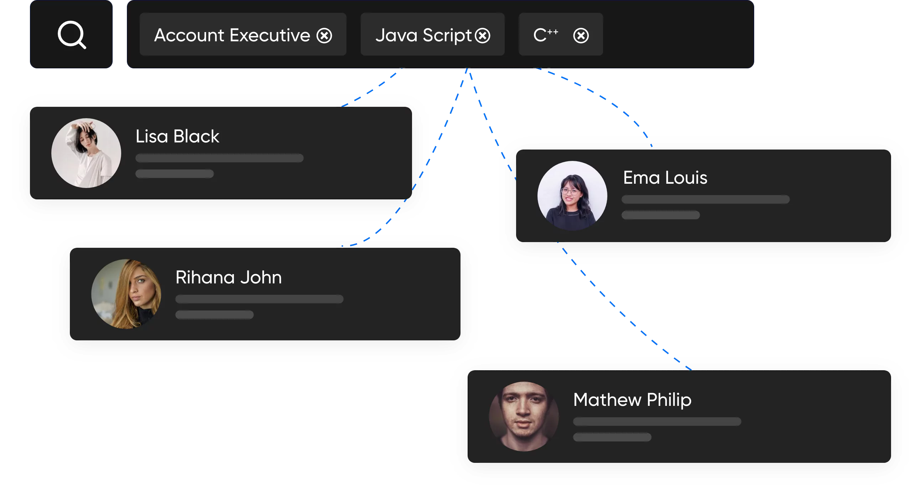Remove the Java Script filter tag
Screen dimensions: 921x497
[x=483, y=36]
